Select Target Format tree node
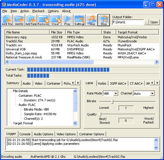Image resolution: width=164 pixels, height=160 pixels. [23, 123]
